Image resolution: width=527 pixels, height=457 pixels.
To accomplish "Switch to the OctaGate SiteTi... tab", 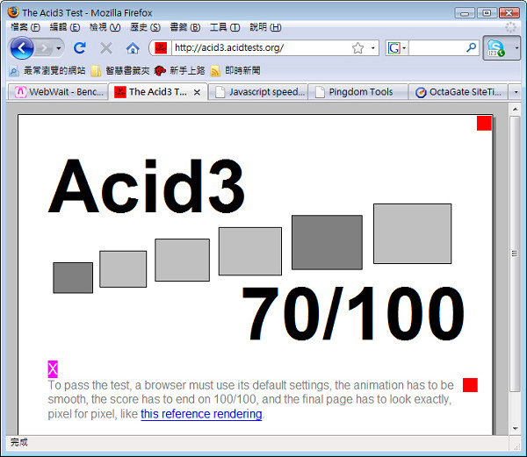I will point(458,92).
